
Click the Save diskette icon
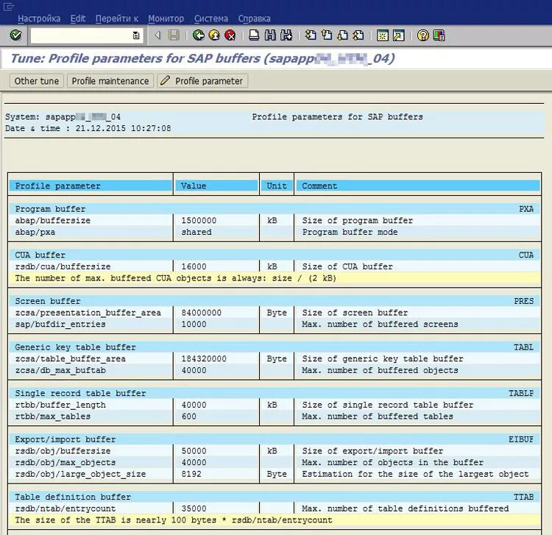tap(174, 35)
